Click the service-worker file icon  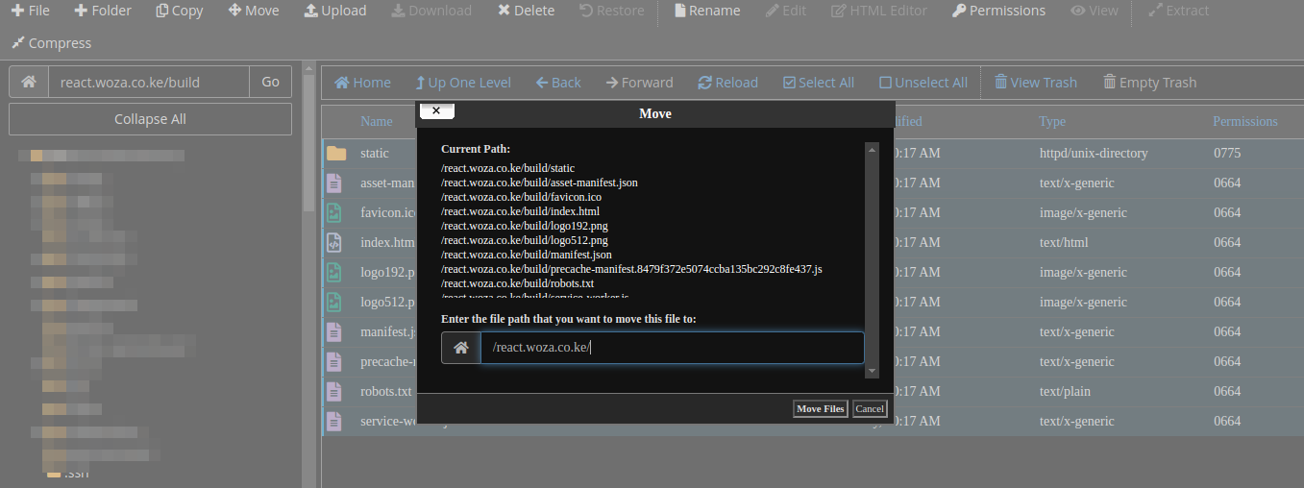[x=334, y=421]
